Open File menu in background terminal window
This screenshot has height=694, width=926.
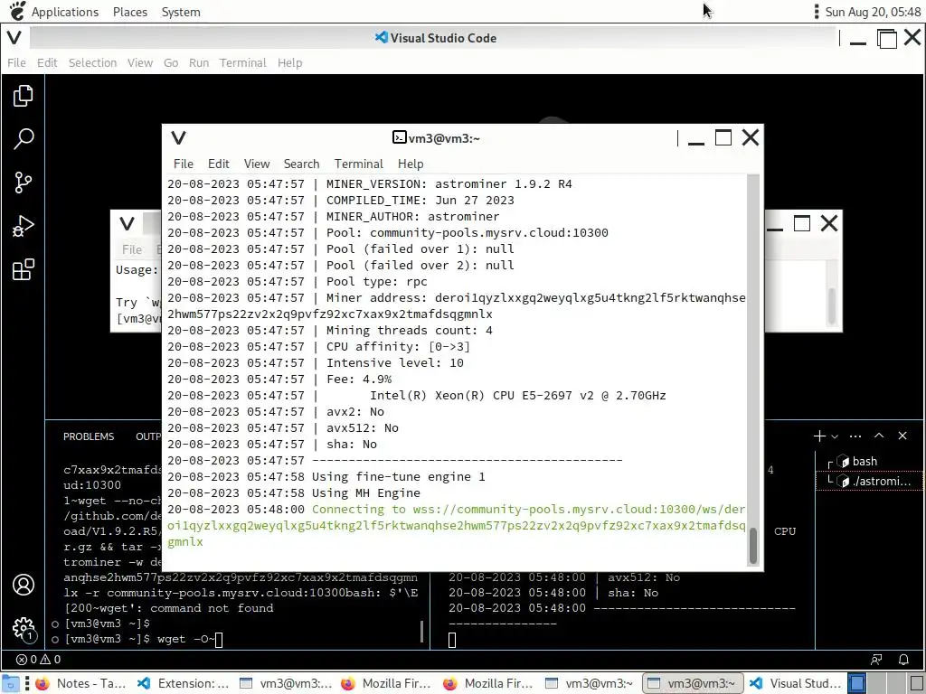[x=132, y=249]
